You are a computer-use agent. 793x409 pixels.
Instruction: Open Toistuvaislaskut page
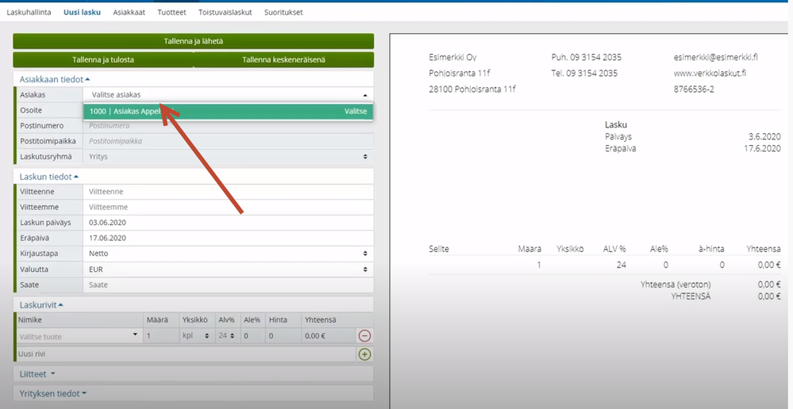coord(225,12)
